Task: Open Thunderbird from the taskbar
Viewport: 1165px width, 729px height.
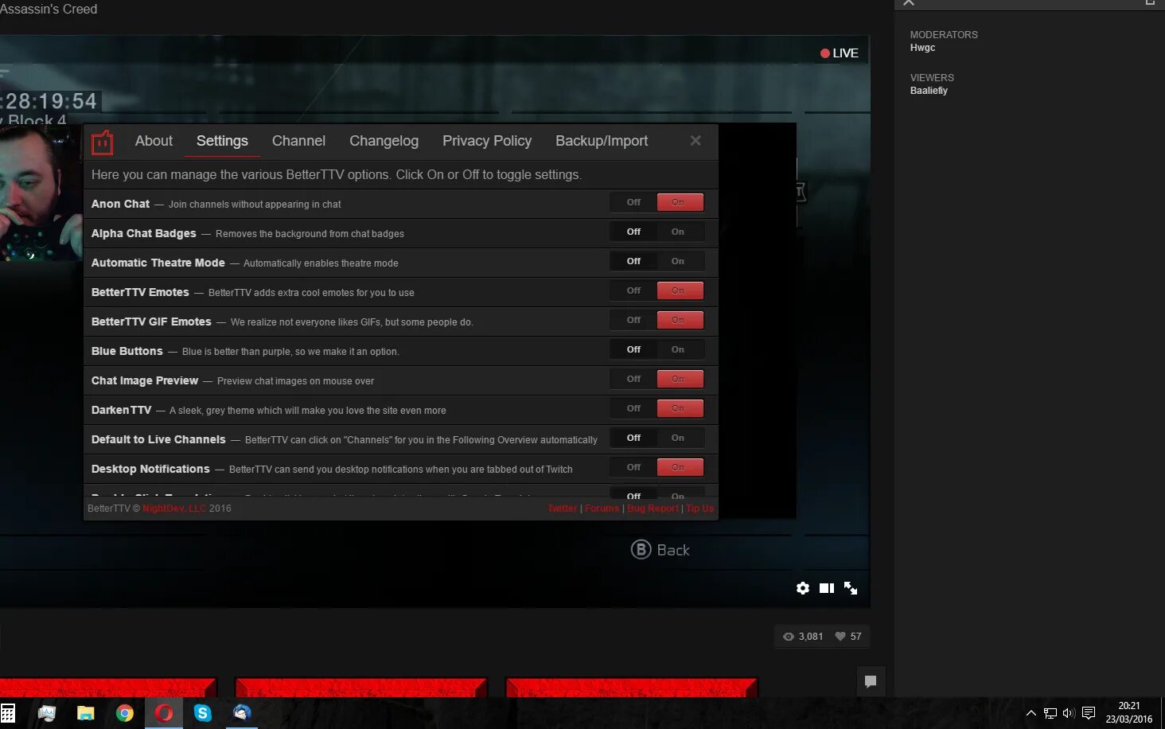Action: click(x=242, y=713)
